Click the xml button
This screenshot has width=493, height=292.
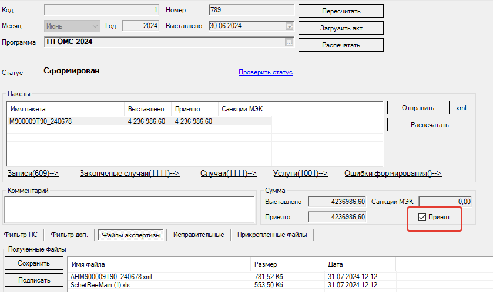coord(461,108)
